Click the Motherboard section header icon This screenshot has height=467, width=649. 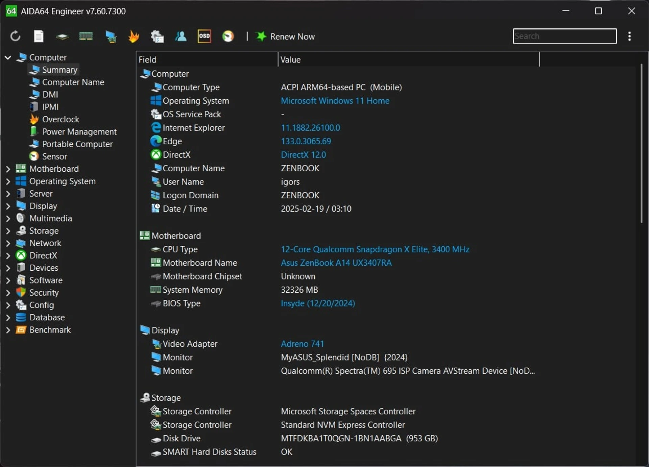pos(145,236)
